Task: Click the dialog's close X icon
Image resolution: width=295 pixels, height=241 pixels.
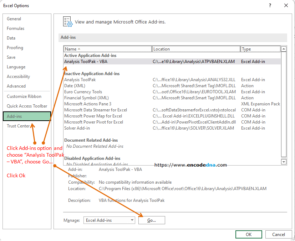Action: 286,6
